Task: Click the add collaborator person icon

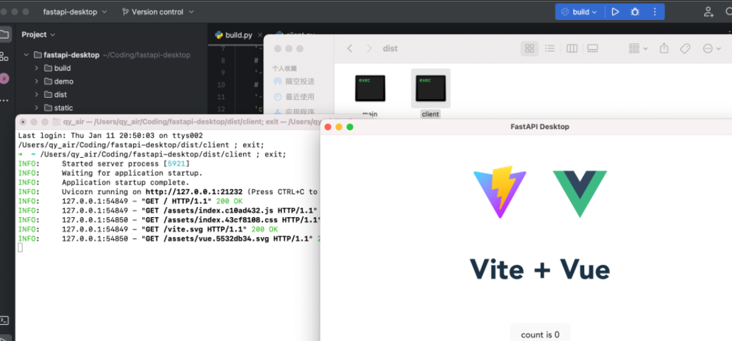Action: click(709, 12)
